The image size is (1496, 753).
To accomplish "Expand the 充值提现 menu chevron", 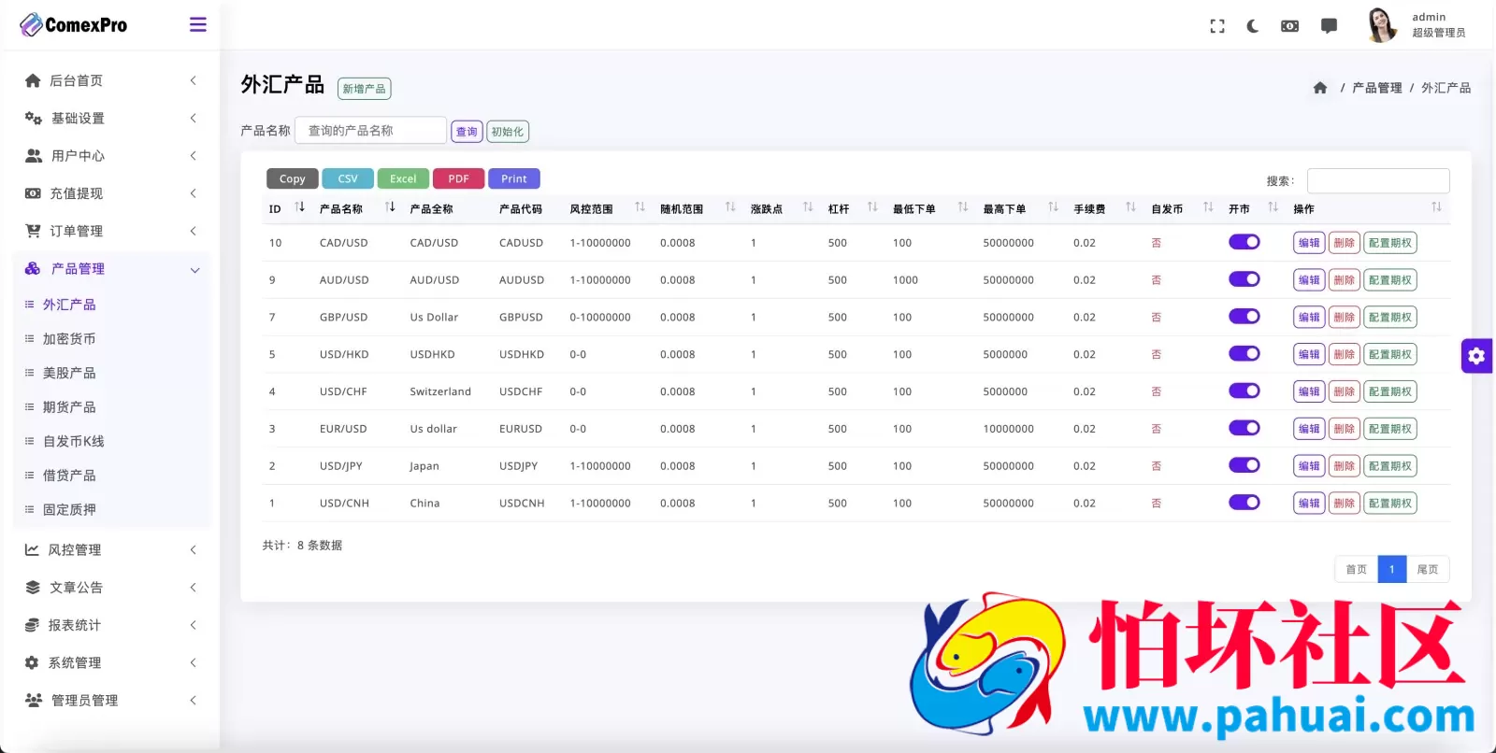I will (194, 193).
